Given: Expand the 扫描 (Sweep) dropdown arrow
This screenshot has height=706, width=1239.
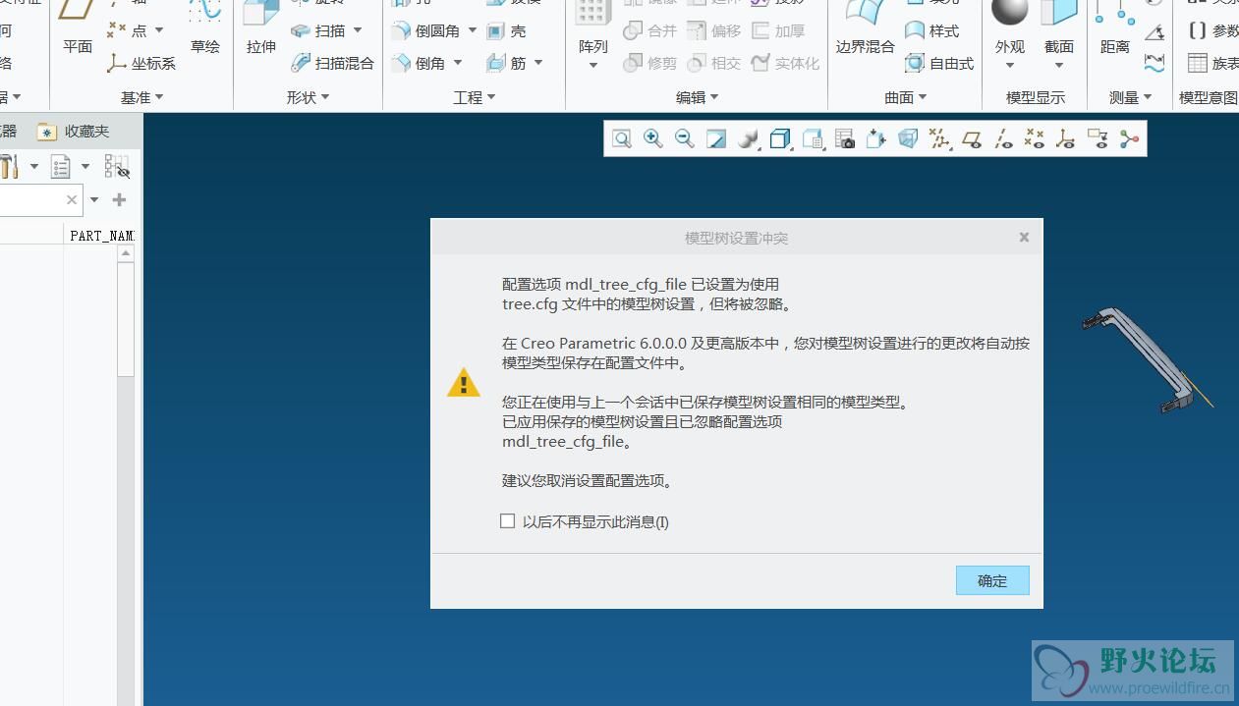Looking at the screenshot, I should pyautogui.click(x=358, y=31).
